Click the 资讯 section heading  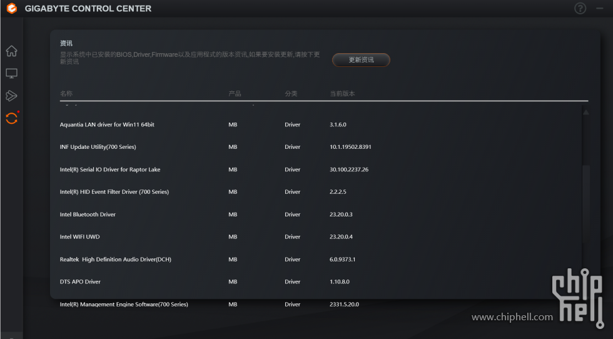[66, 43]
